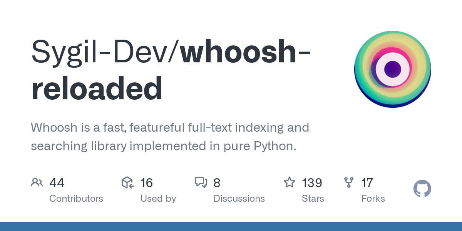The image size is (462, 231).
Task: Click the blue bottom language bar
Action: pyautogui.click(x=231, y=226)
